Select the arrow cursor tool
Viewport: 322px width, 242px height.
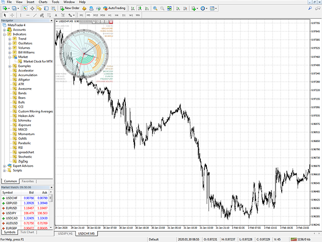(5, 15)
